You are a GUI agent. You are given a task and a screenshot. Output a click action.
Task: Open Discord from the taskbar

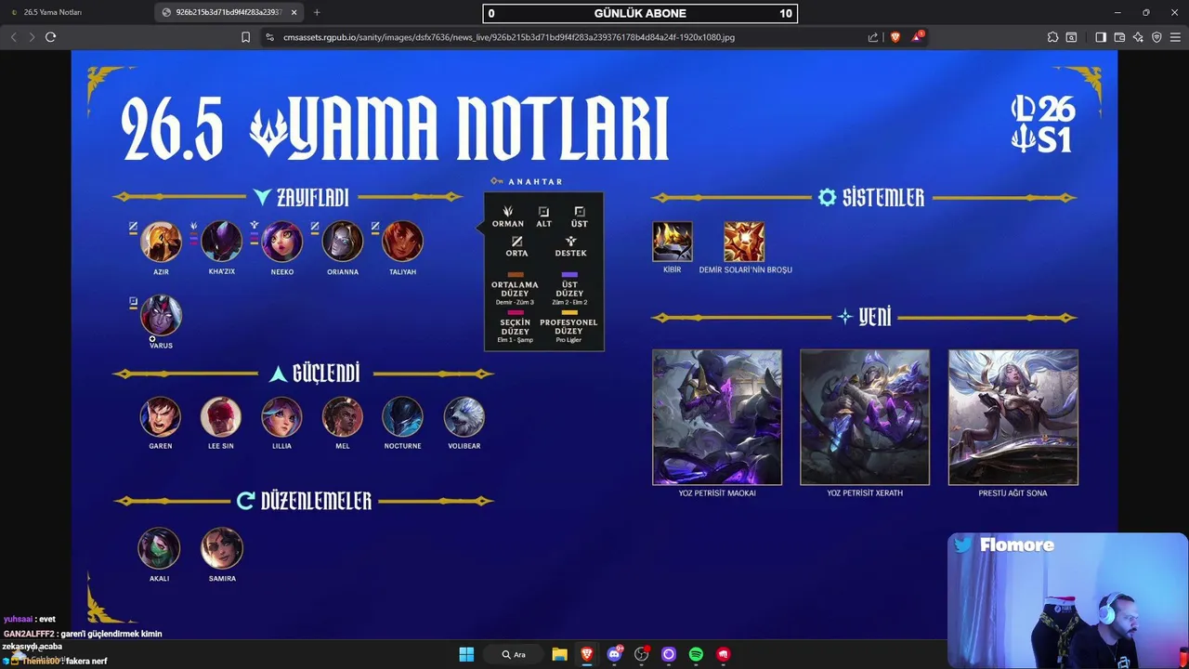614,654
